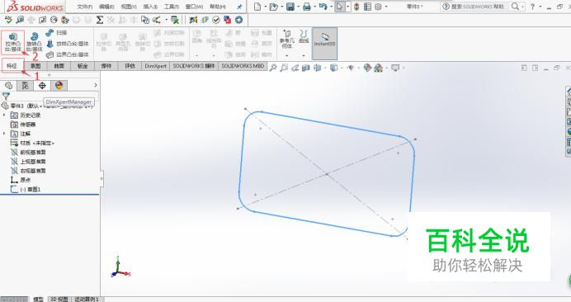Expand the History folder in the tree
Viewport: 571px width, 302px height.
(4, 116)
